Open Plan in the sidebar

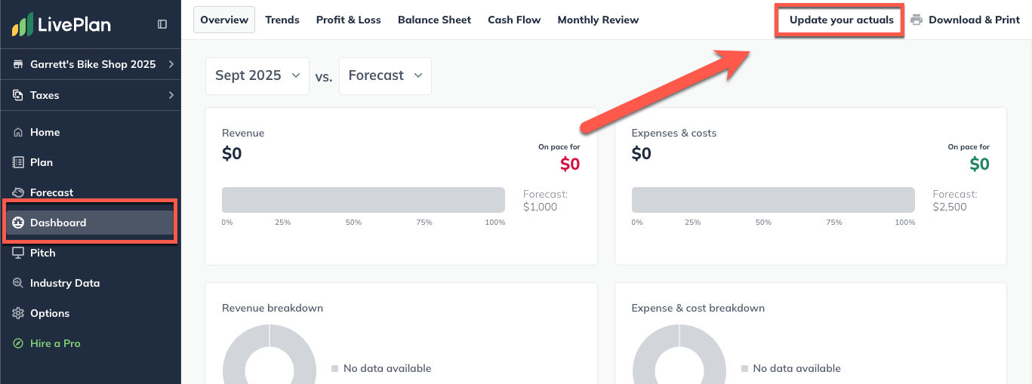(x=91, y=162)
